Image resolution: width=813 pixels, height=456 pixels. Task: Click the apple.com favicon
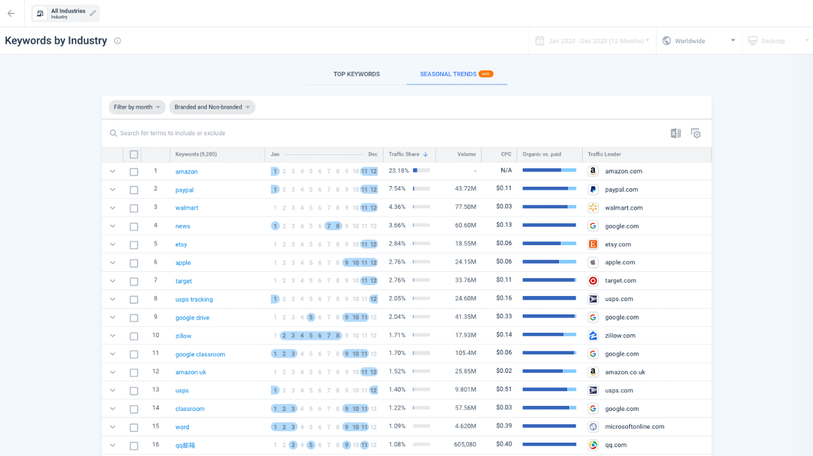pyautogui.click(x=593, y=262)
